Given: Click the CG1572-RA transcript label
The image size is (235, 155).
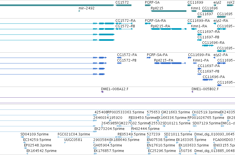Looking at the screenshot, I should [x=125, y=20].
